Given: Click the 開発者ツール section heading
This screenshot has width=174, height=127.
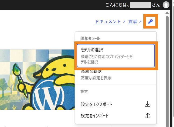Looking at the screenshot, I should pyautogui.click(x=90, y=38).
